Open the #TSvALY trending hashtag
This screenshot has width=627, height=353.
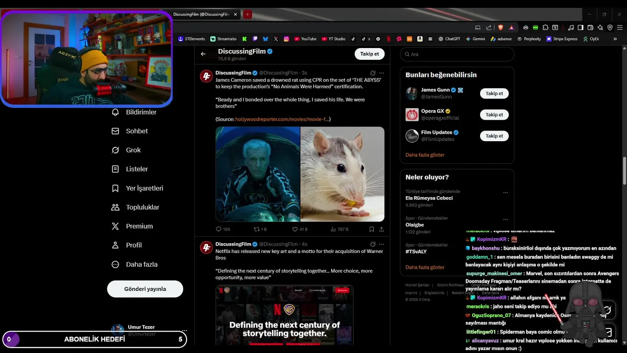pyautogui.click(x=416, y=252)
